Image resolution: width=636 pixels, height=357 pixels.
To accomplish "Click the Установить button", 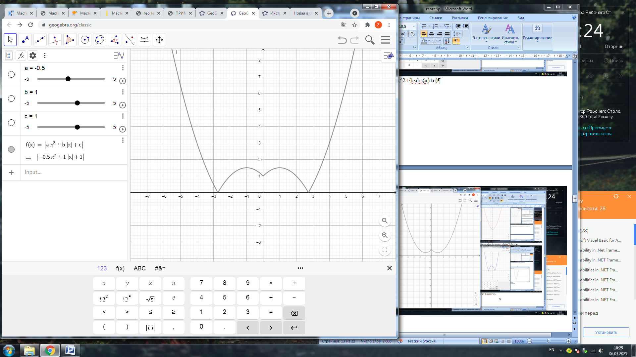I will 606,332.
